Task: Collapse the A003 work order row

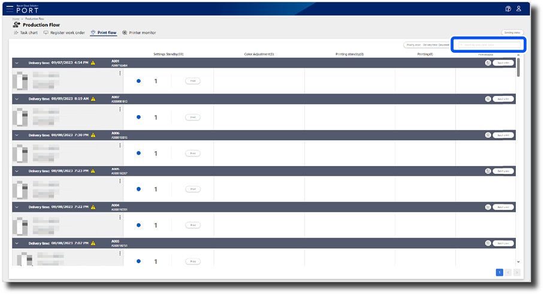Action: [17, 243]
